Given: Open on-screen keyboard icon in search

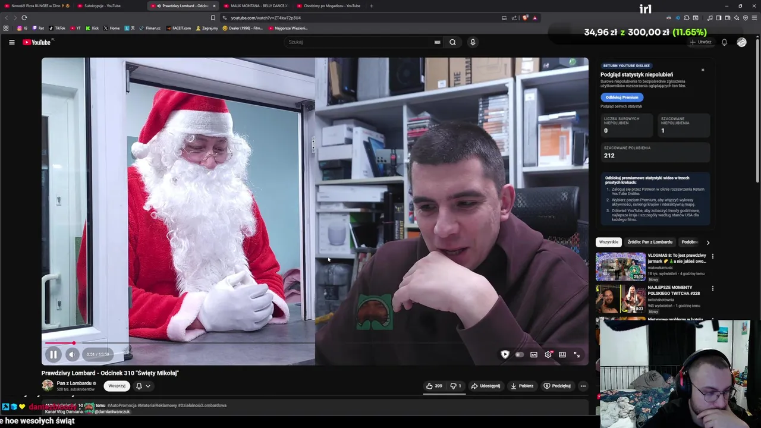Looking at the screenshot, I should click(438, 42).
